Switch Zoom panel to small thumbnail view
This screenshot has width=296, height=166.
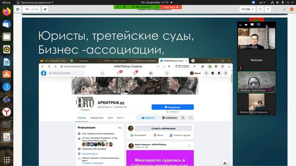pos(246,24)
